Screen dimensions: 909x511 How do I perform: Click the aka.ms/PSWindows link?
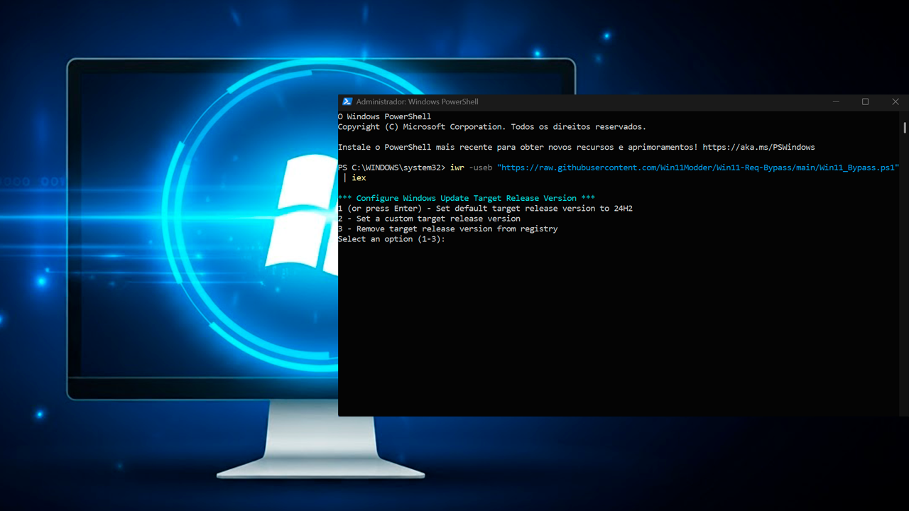point(758,147)
